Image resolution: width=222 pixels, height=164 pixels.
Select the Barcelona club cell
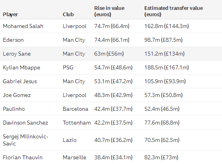75,109
